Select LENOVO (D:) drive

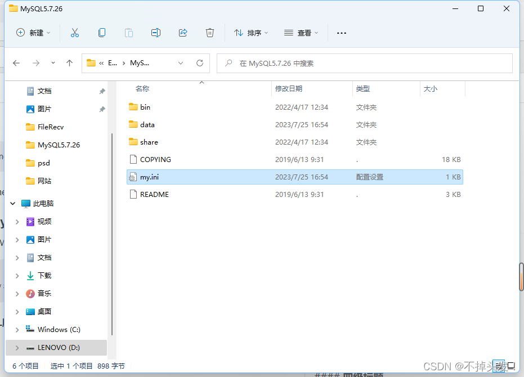pyautogui.click(x=59, y=348)
